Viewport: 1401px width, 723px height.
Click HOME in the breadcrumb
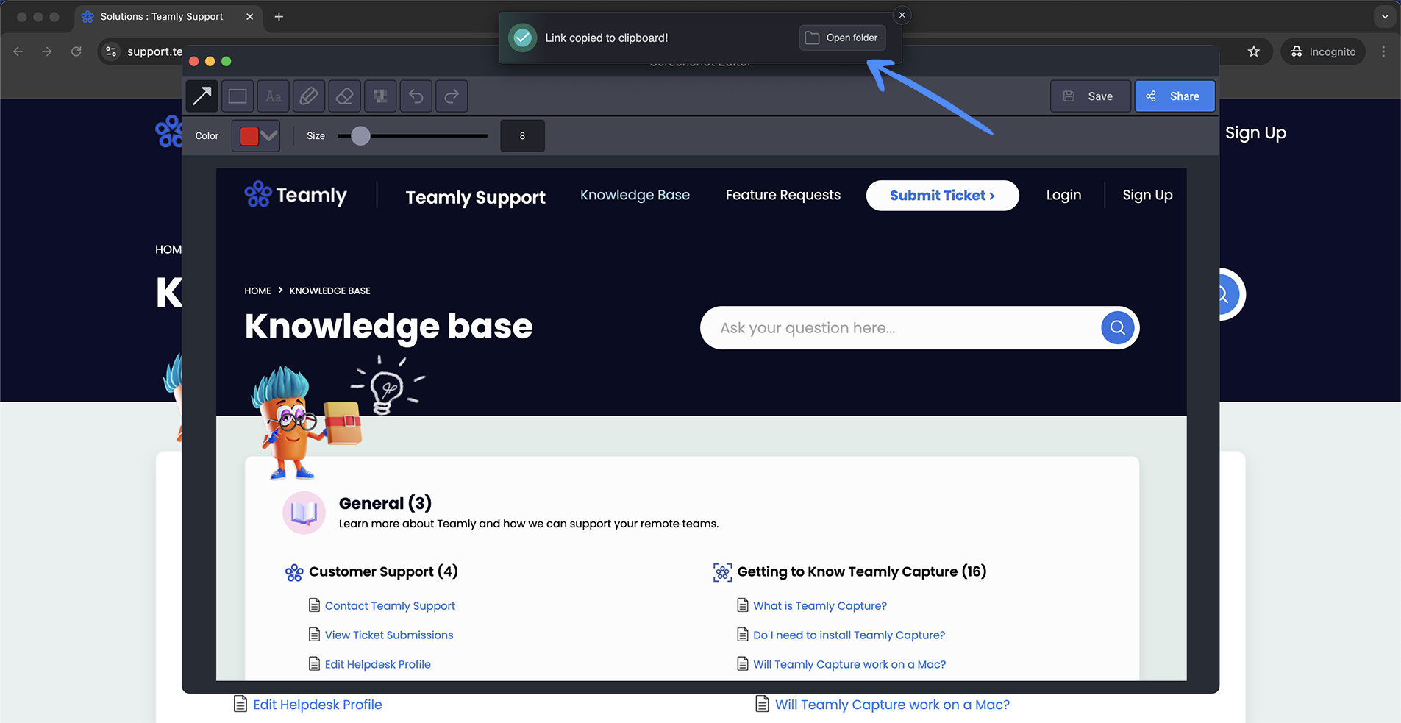point(257,291)
